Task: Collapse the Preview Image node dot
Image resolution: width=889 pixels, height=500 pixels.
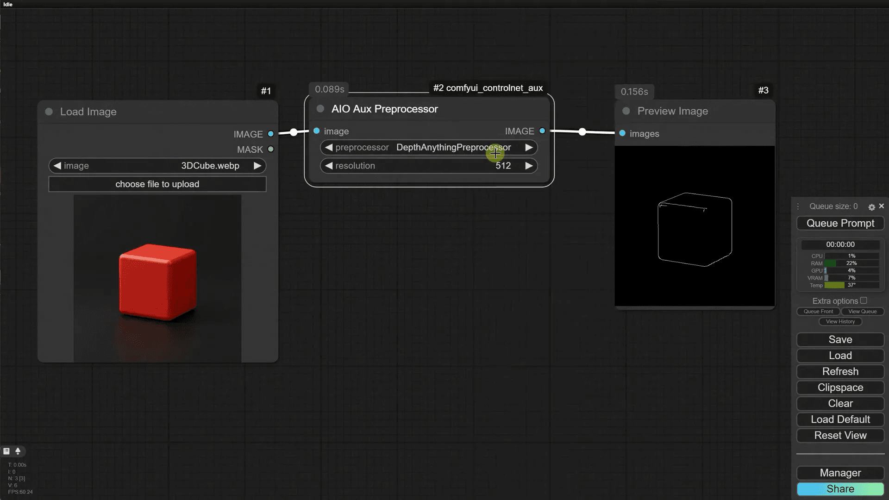Action: (x=626, y=111)
